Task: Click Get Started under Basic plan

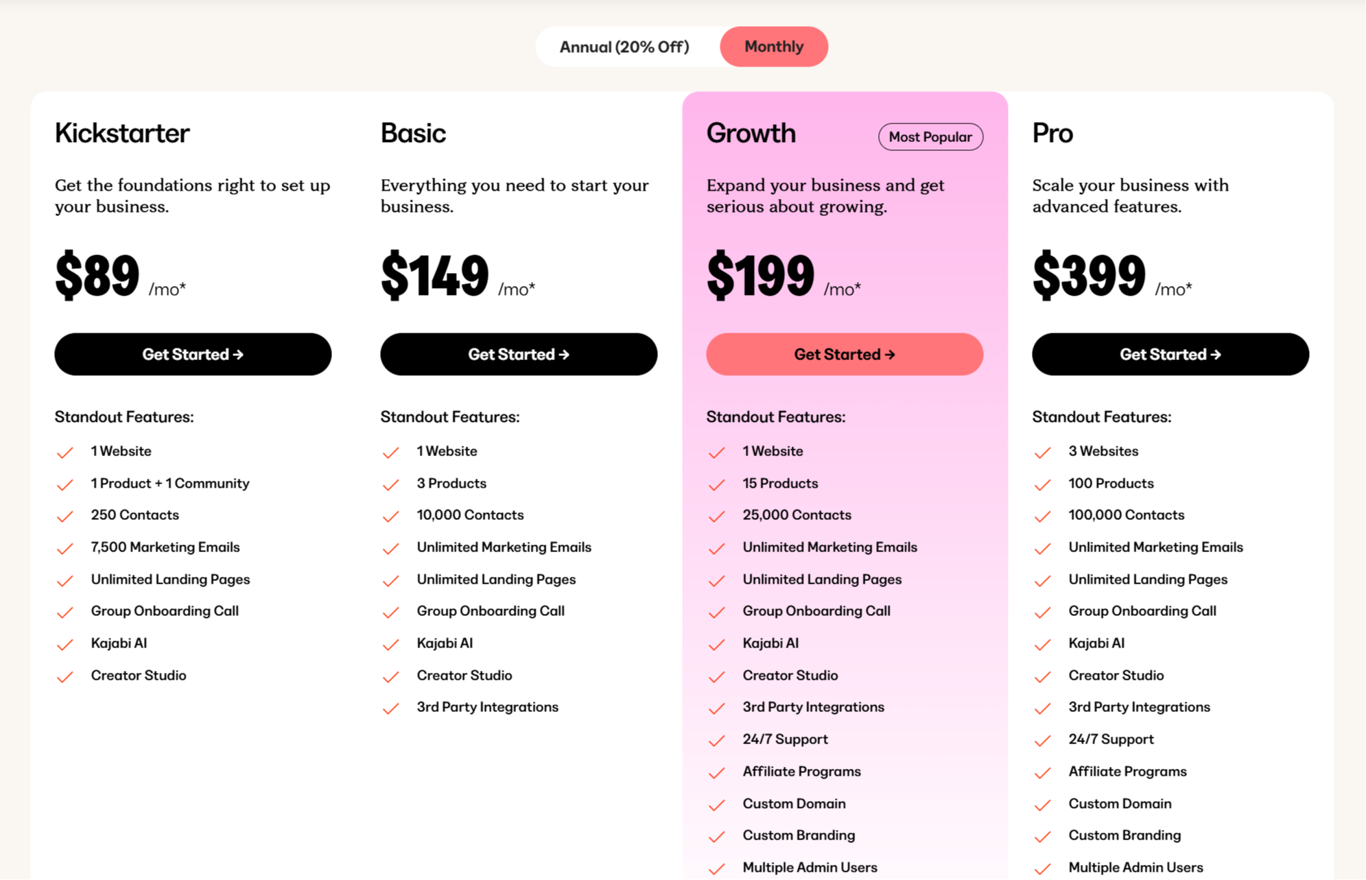Action: pos(519,354)
